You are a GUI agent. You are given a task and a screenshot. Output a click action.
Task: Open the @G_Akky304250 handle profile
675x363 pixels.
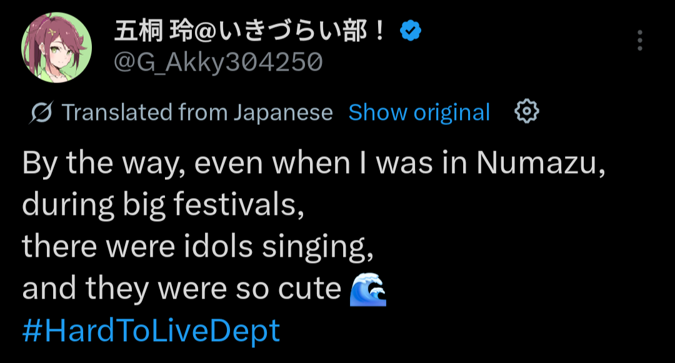(x=217, y=61)
